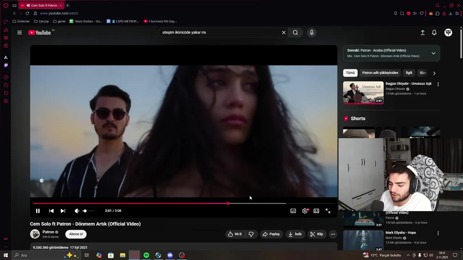Open Windows Start menu
Viewport: 463px width, 260px height.
[x=6, y=255]
